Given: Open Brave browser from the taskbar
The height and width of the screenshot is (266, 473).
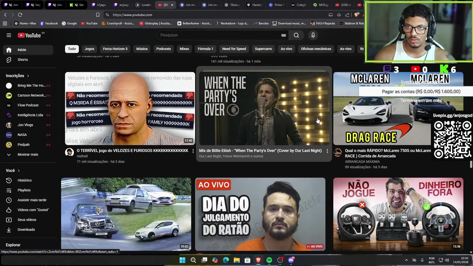Looking at the screenshot, I should (x=258, y=260).
